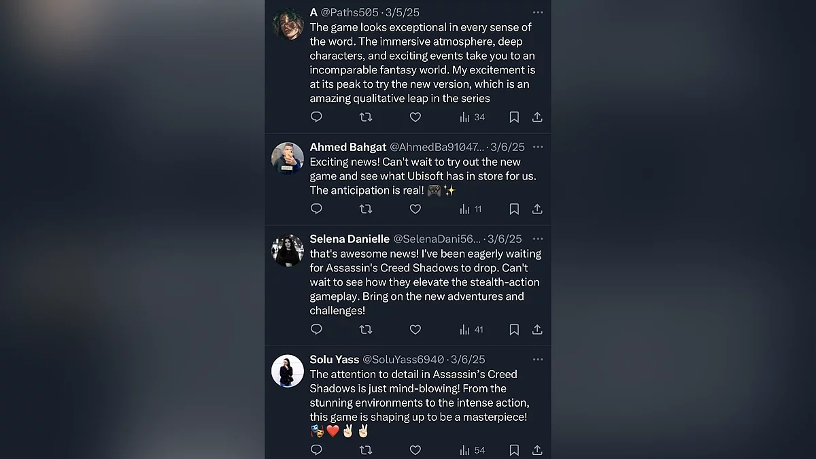Viewport: 816px width, 459px height.
Task: Click Selena Danielle's profile picture
Action: [x=288, y=250]
